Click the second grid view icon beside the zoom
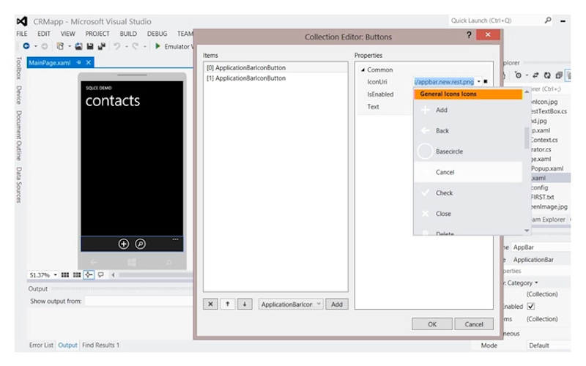586x366 pixels. click(77, 275)
